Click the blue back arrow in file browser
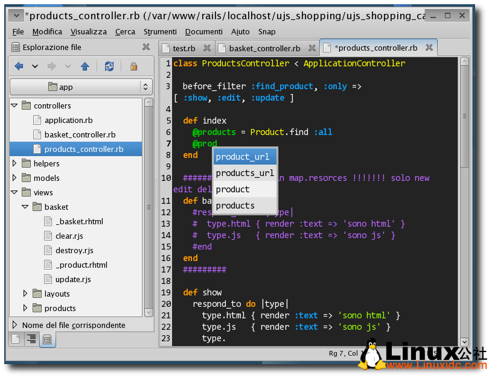 point(19,66)
